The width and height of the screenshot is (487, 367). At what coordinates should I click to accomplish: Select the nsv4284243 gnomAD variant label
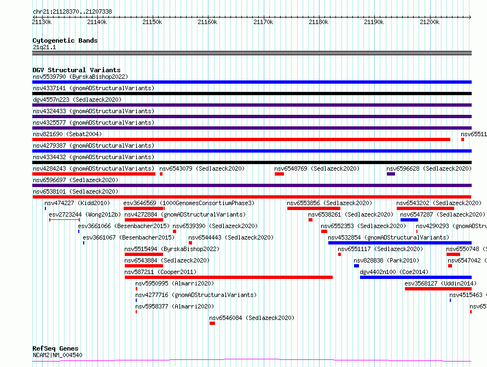pos(94,168)
